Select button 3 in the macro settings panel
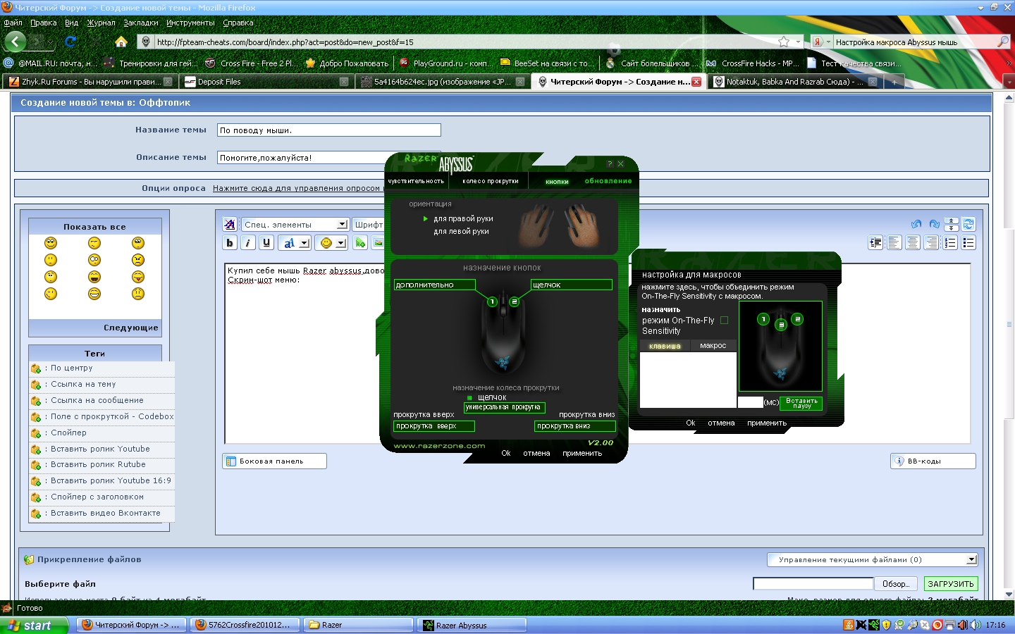The height and width of the screenshot is (634, 1015). (781, 325)
